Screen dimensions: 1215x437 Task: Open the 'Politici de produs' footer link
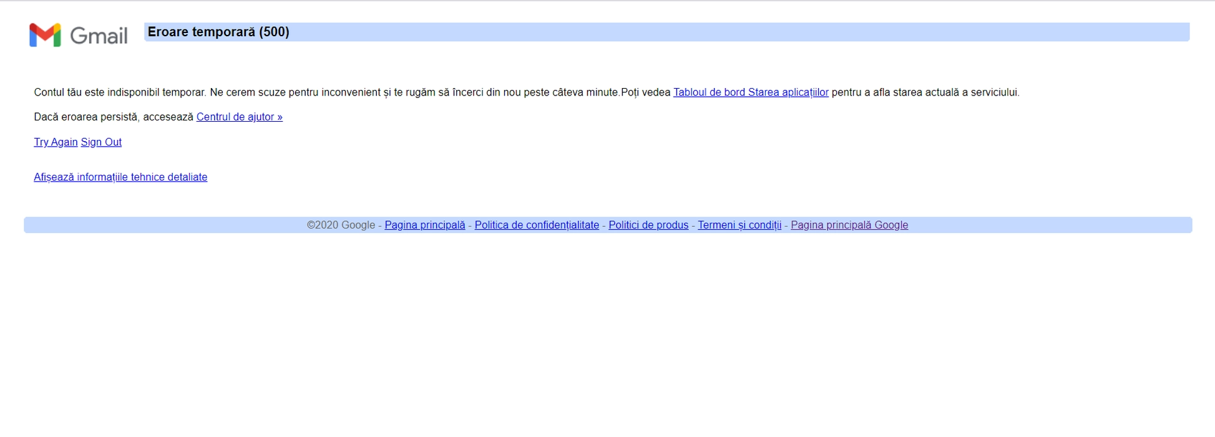[648, 225]
